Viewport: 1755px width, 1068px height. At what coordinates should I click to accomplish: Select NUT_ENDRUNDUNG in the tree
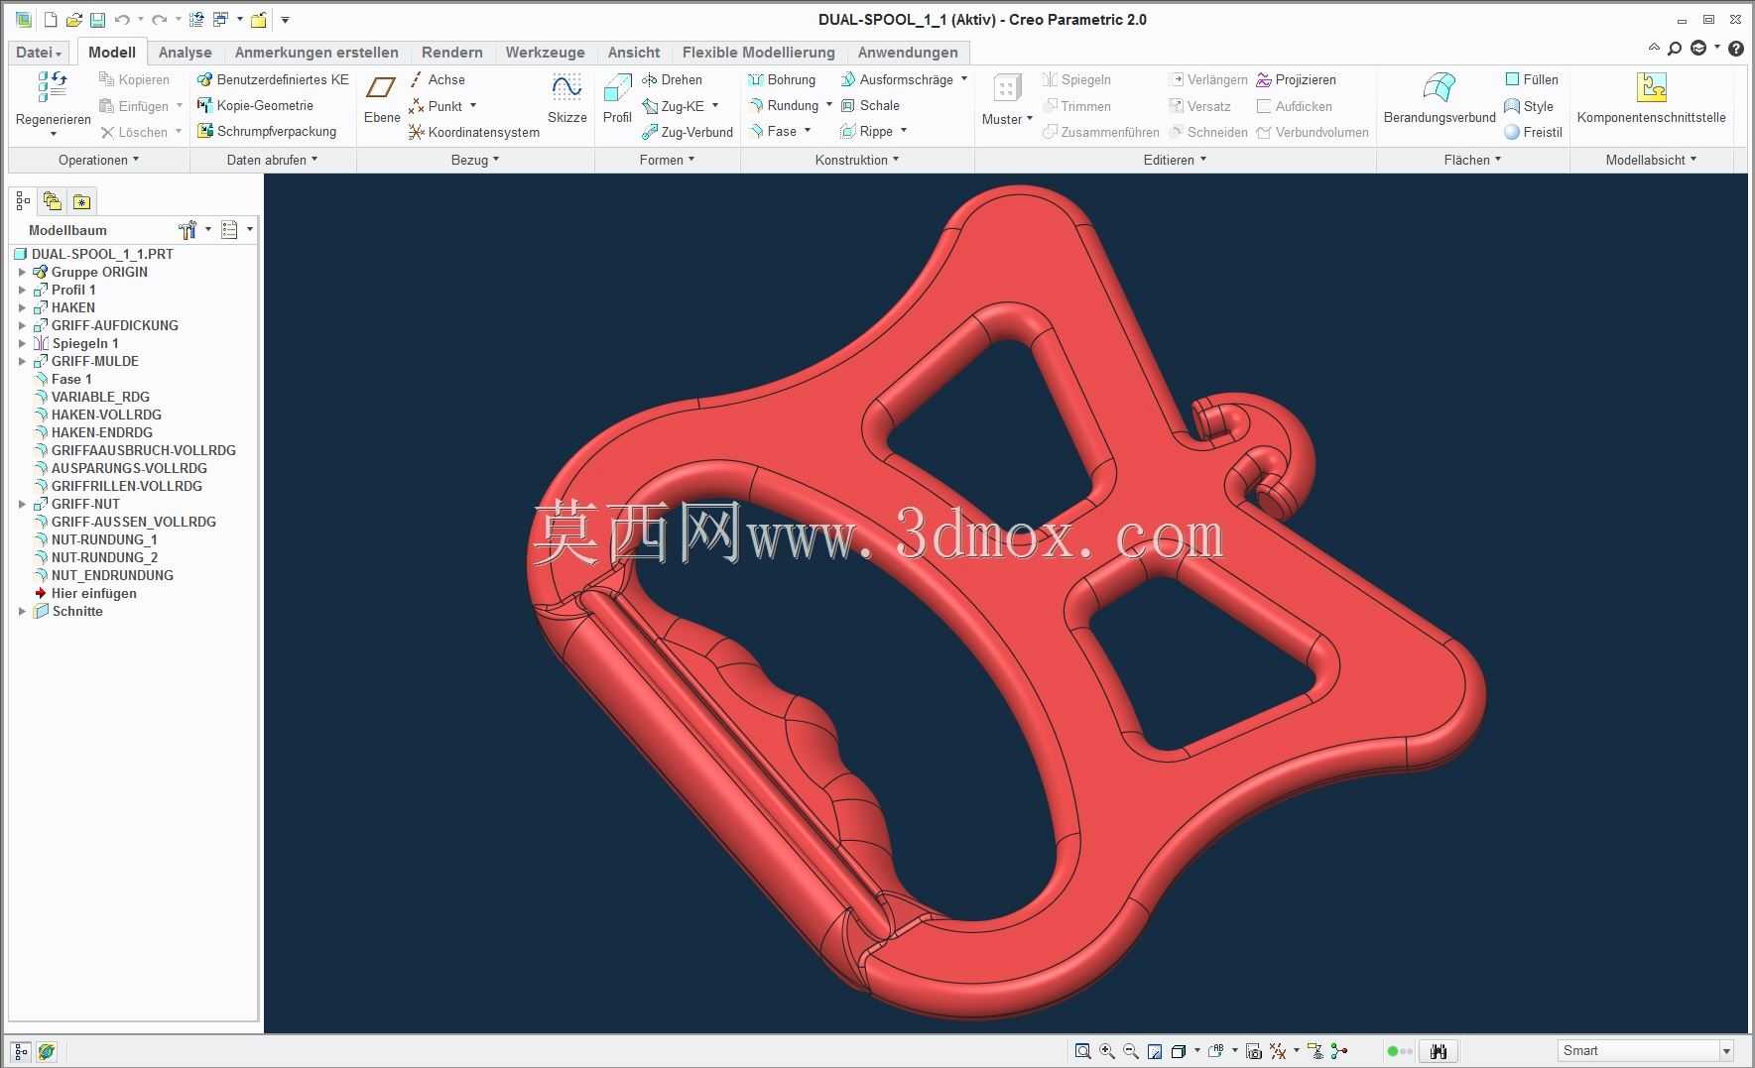(112, 575)
